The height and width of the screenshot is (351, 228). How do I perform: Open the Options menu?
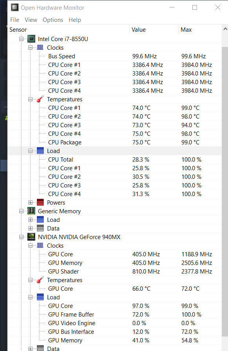coord(53,20)
